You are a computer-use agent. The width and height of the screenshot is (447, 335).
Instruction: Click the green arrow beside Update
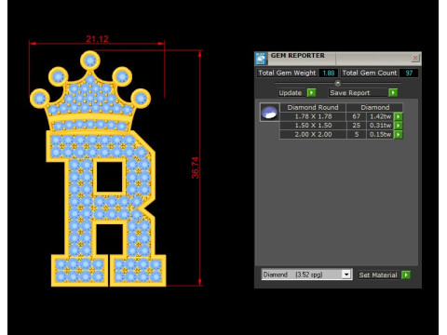[311, 92]
